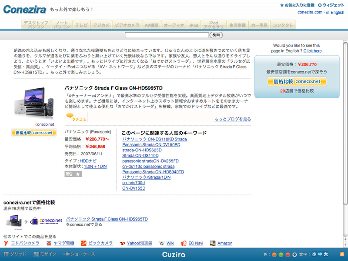The image size is (348, 261).
Task: Select the orange color theme
Action: (274, 254)
